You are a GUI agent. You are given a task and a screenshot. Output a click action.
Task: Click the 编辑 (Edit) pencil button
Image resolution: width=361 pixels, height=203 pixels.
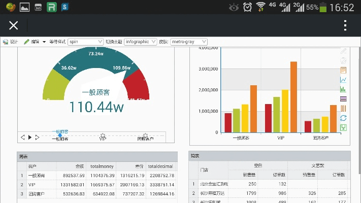pos(31,42)
